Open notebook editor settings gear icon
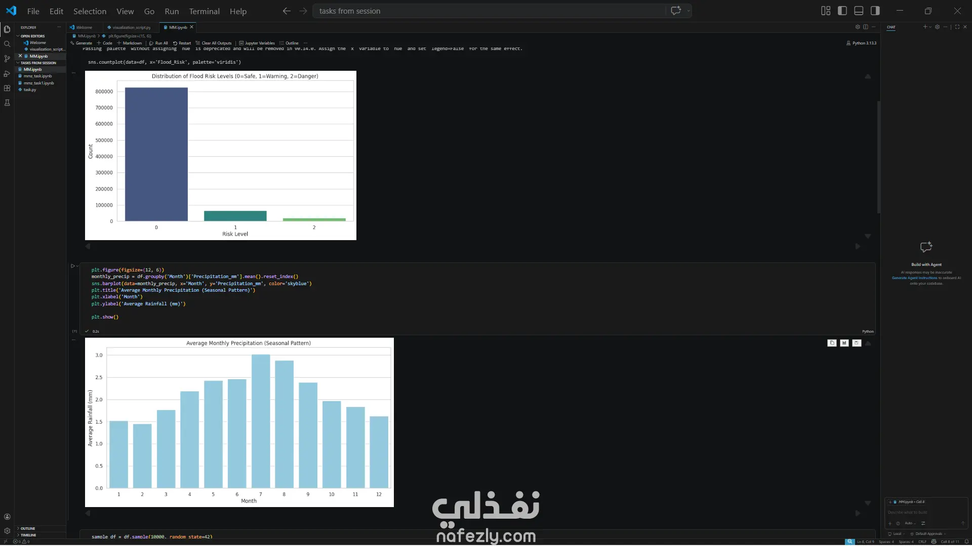Screen dimensions: 972x546 tap(858, 27)
